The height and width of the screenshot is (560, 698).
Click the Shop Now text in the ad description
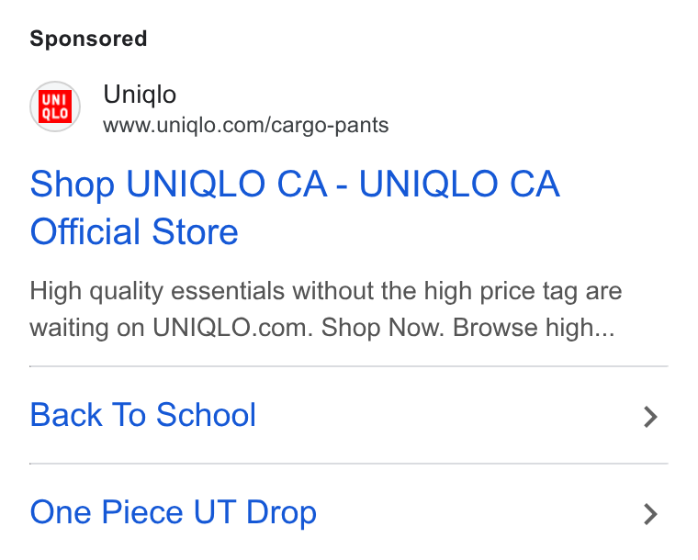(383, 328)
